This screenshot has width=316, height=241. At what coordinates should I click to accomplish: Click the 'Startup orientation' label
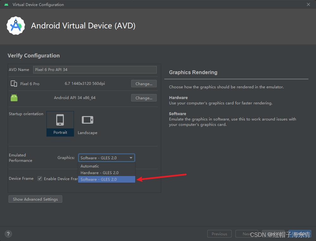tap(26, 114)
